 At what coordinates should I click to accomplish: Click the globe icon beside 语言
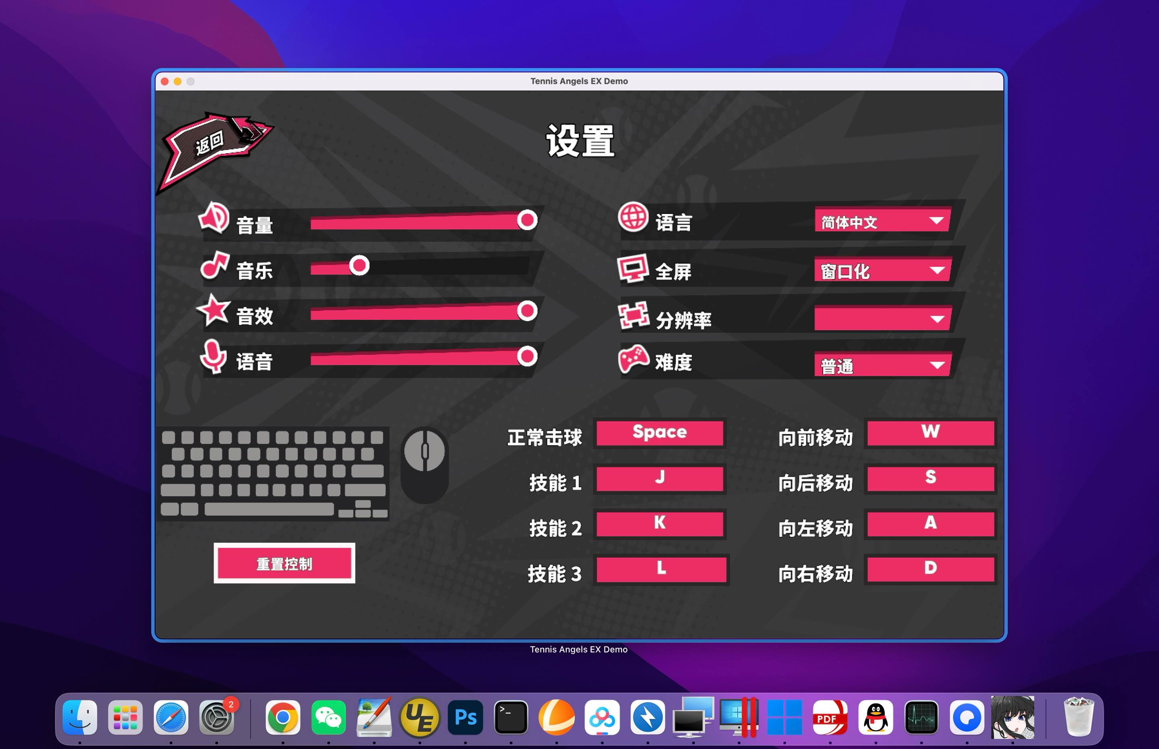pos(633,217)
